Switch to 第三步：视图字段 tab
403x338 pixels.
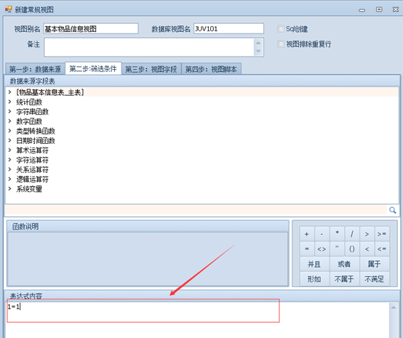click(x=151, y=69)
